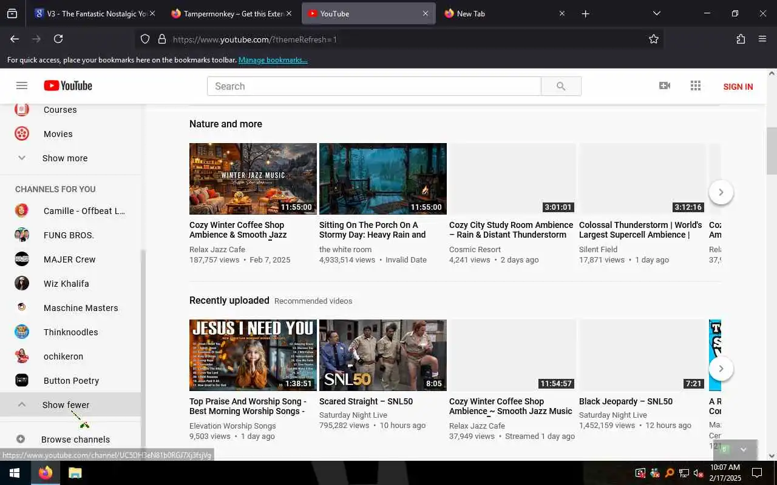The height and width of the screenshot is (485, 777).
Task: Open the list all tabs dropdown
Action: (x=656, y=13)
